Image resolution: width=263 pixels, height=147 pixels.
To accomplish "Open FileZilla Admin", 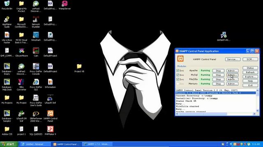I will (232, 80).
